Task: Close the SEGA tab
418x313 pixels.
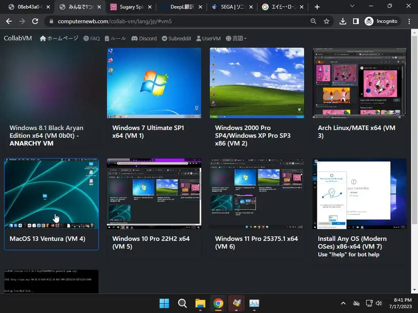Action: pyautogui.click(x=251, y=7)
